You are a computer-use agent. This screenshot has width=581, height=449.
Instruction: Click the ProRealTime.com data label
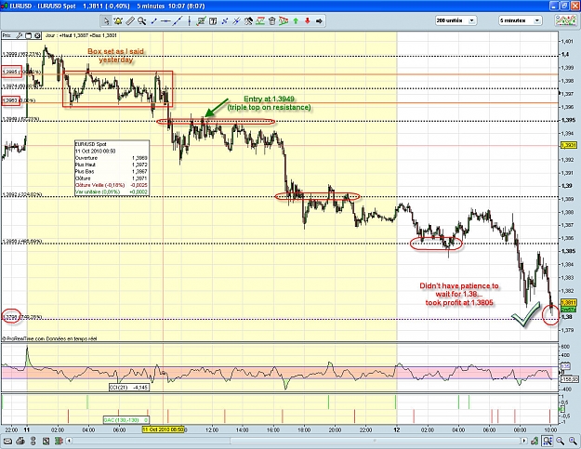pos(51,338)
